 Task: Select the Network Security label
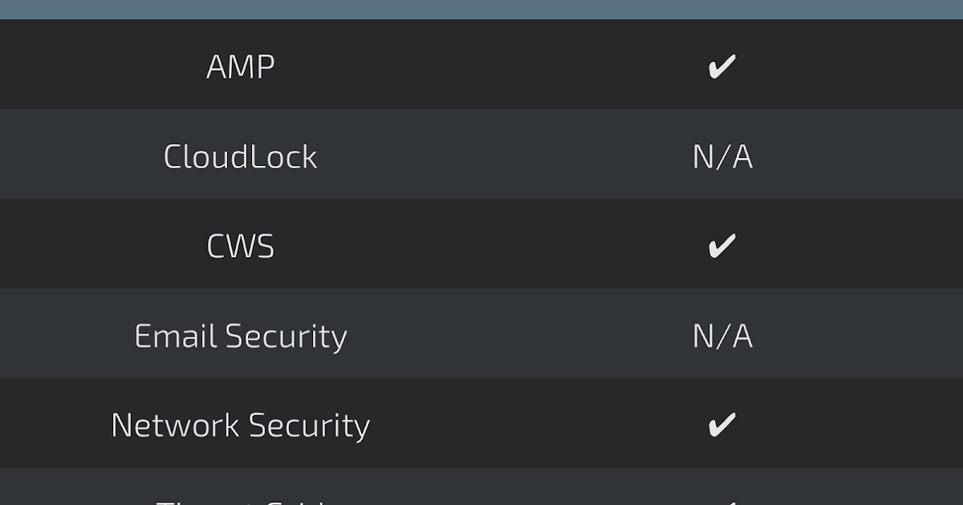pos(241,426)
